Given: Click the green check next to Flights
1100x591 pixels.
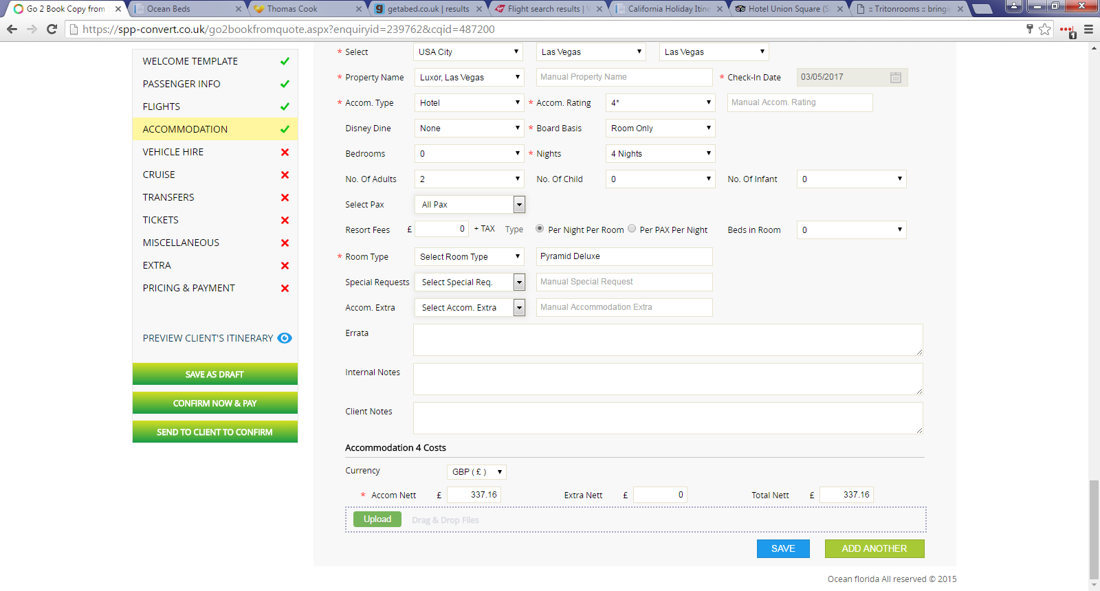Looking at the screenshot, I should (285, 107).
